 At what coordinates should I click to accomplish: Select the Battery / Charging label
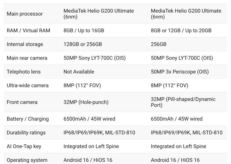pyautogui.click(x=27, y=119)
